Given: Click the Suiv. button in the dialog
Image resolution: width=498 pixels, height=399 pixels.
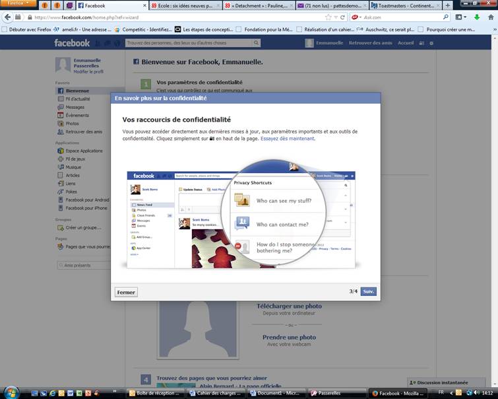Looking at the screenshot, I should [369, 291].
